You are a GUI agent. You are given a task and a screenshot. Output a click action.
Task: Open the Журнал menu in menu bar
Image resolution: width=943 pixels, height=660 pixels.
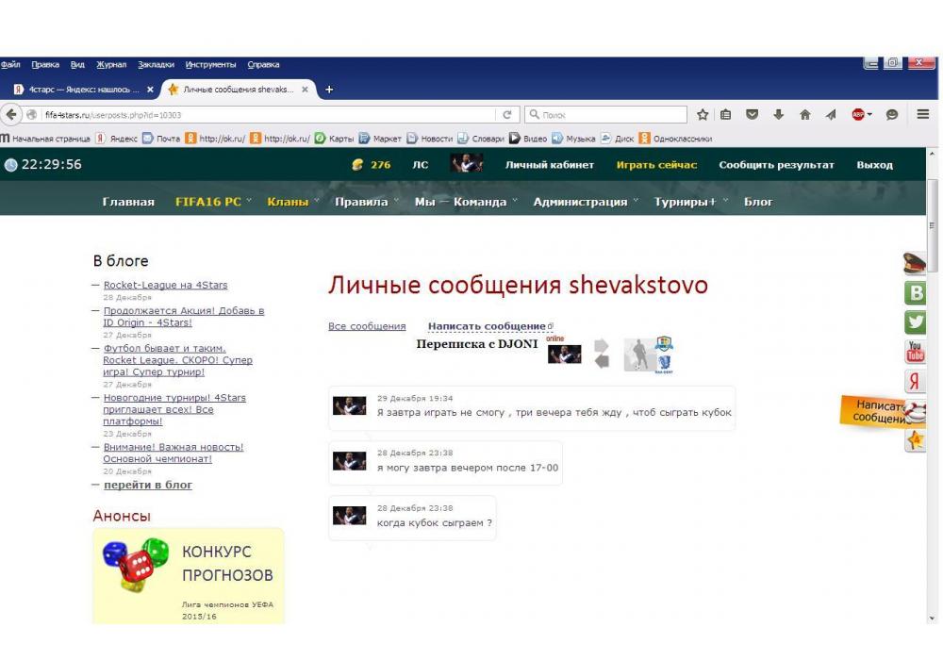111,64
